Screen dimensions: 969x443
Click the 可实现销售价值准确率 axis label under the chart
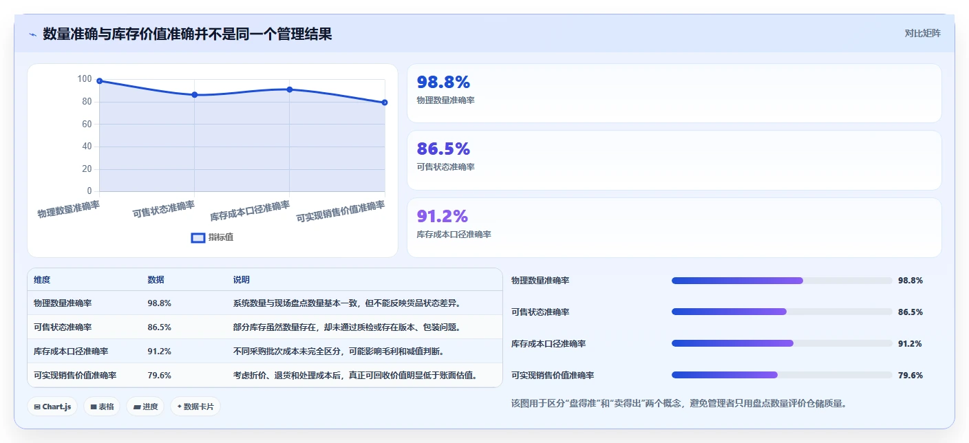pyautogui.click(x=341, y=212)
